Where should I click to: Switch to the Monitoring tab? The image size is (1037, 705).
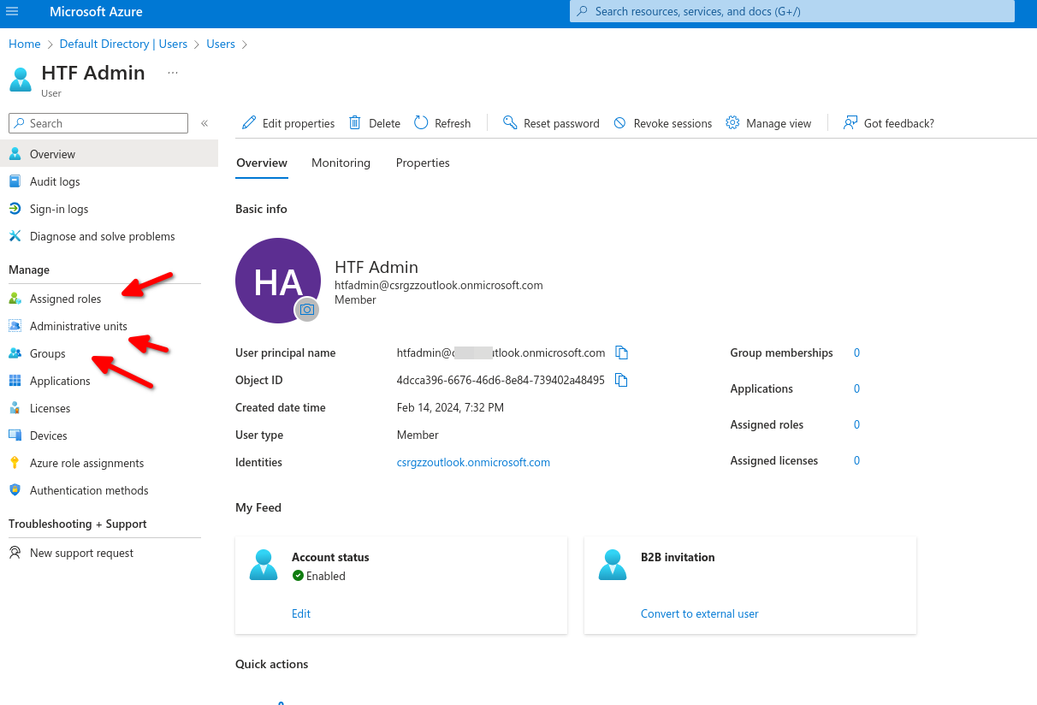(341, 163)
